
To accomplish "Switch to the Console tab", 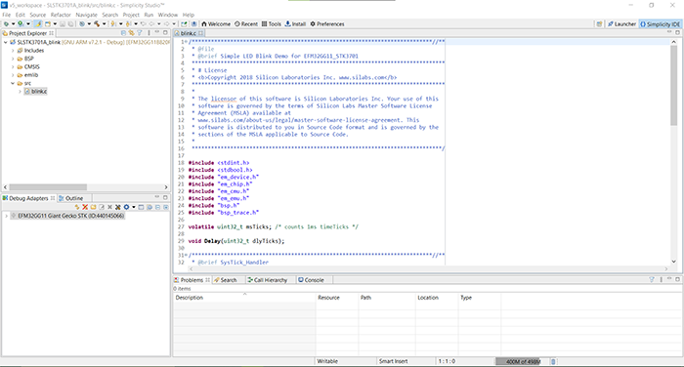I will click(311, 280).
